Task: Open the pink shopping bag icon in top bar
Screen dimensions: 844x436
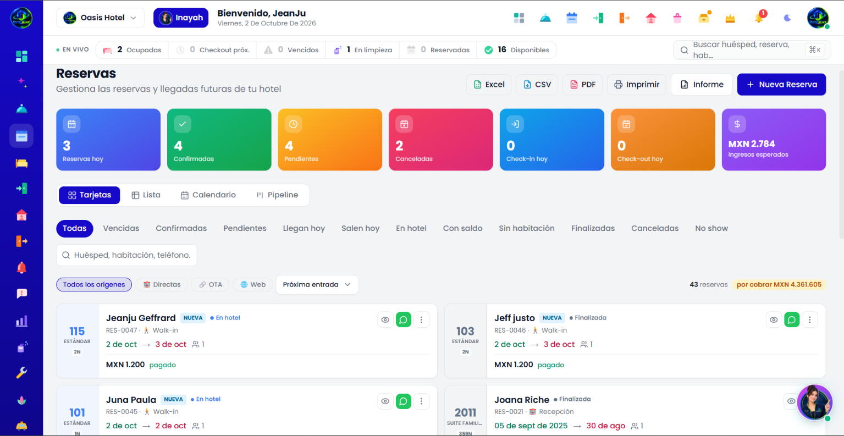Action: pyautogui.click(x=677, y=18)
